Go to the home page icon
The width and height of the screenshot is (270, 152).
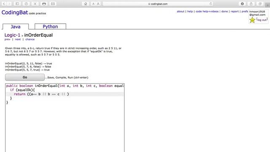[86, 4]
